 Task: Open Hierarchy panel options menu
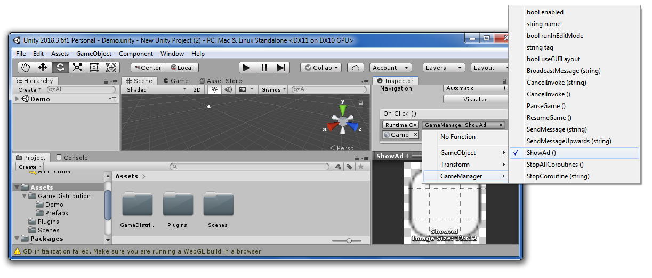click(114, 81)
